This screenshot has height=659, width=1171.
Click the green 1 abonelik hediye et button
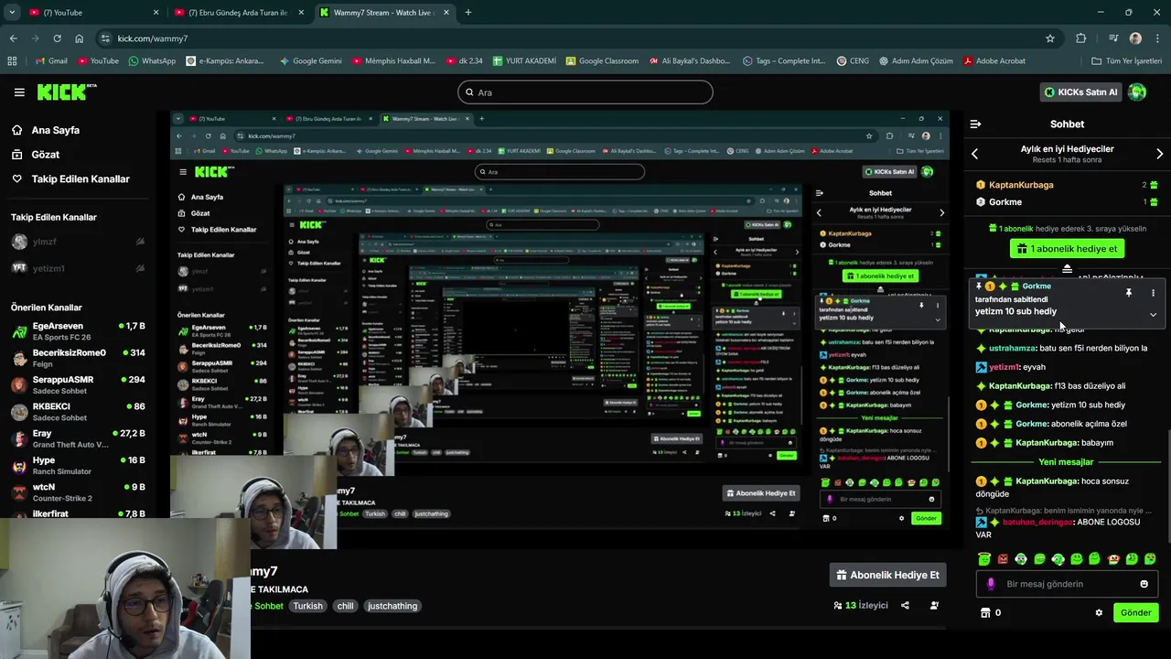1067,249
